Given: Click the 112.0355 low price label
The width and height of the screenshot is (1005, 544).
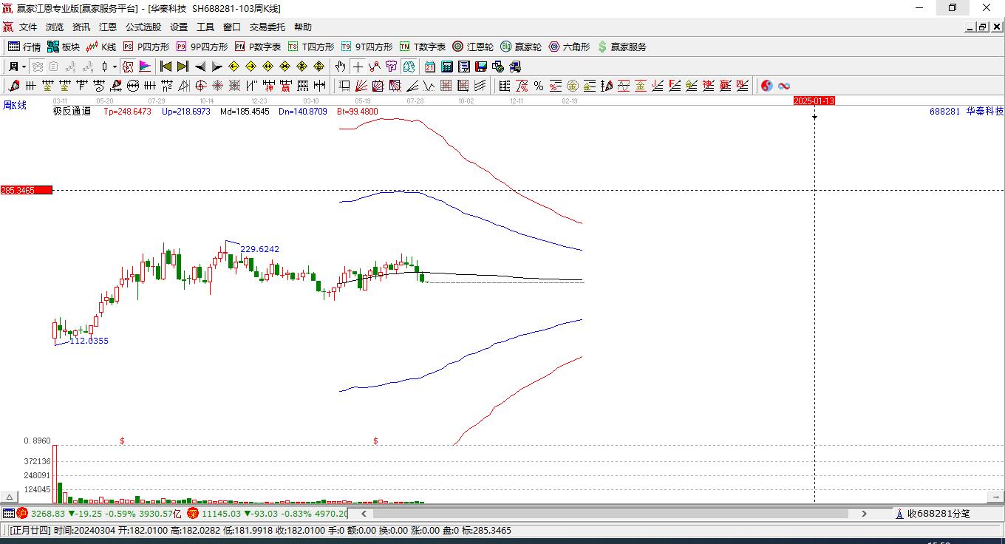Looking at the screenshot, I should [89, 341].
